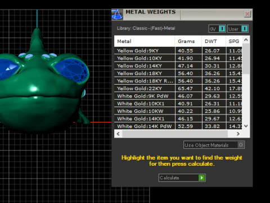Click the 46.07 grams value

coord(185,96)
